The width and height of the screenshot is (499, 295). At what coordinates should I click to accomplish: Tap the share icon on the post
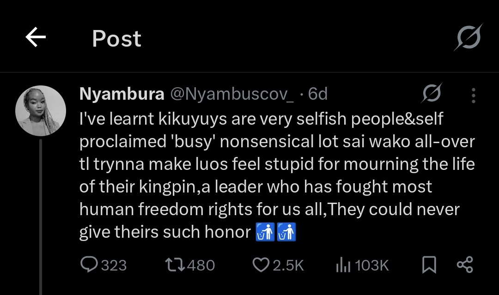464,265
